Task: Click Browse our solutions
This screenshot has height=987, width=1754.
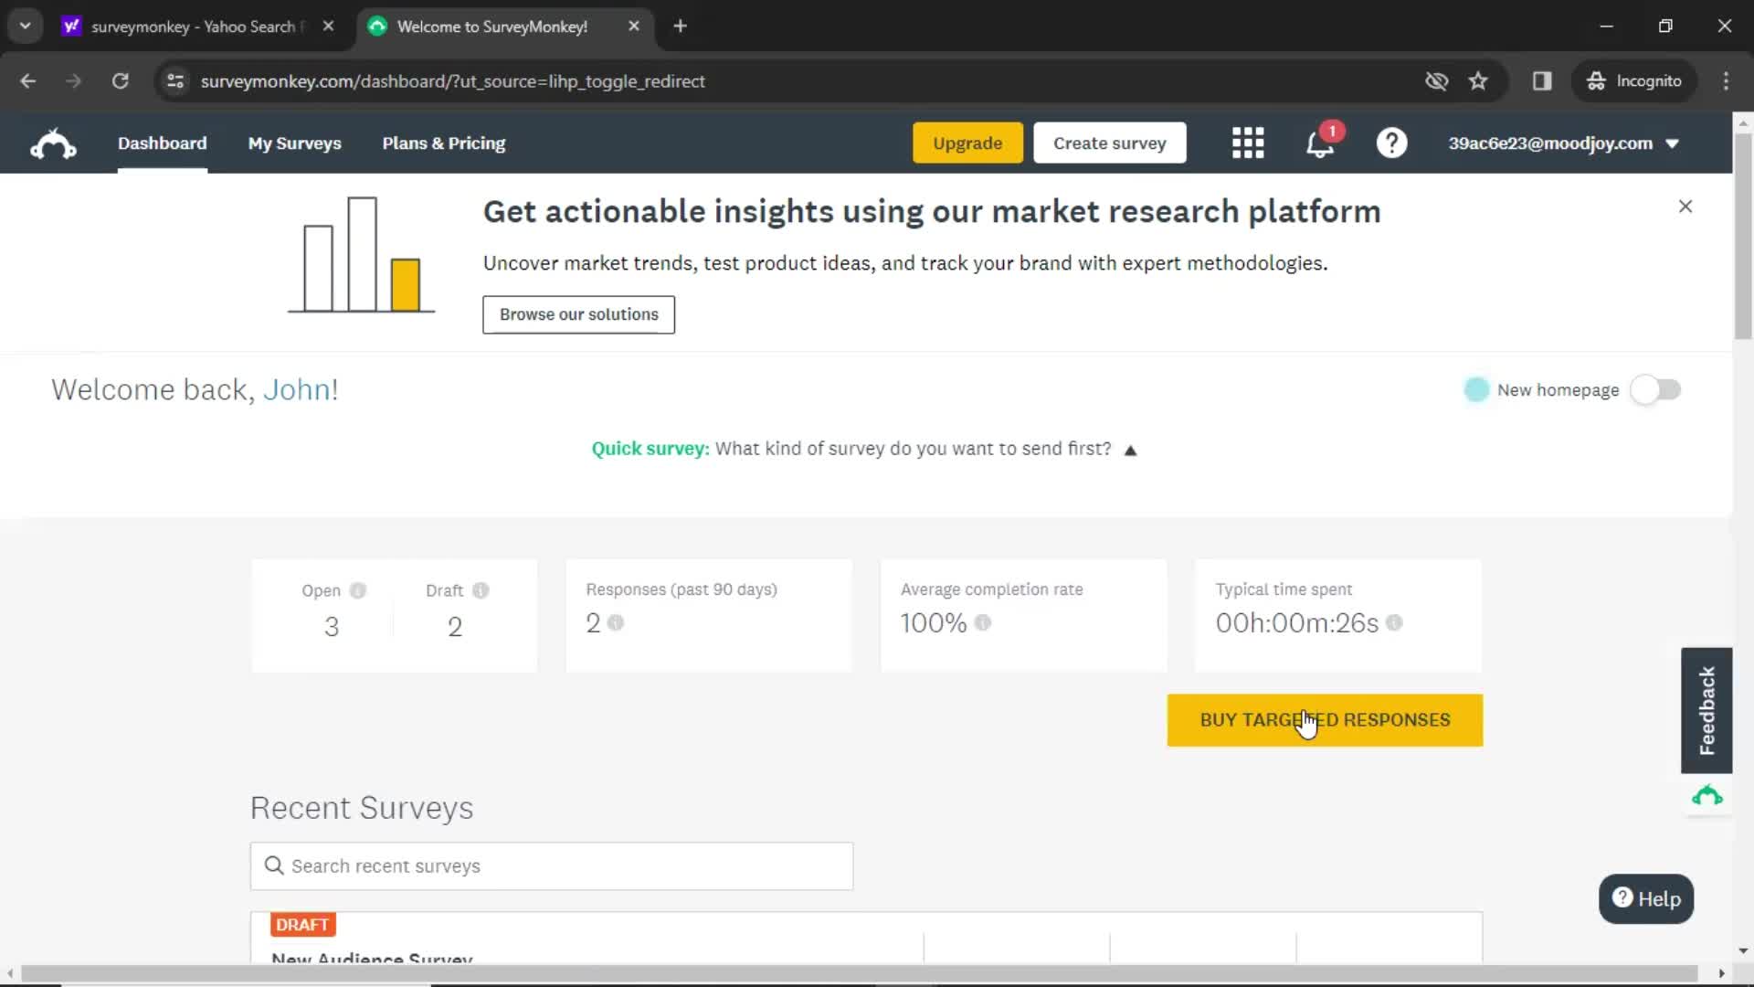Action: pyautogui.click(x=577, y=314)
